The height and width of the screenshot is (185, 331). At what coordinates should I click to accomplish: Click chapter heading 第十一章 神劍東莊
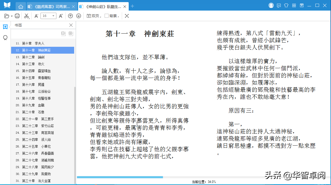click(x=140, y=34)
